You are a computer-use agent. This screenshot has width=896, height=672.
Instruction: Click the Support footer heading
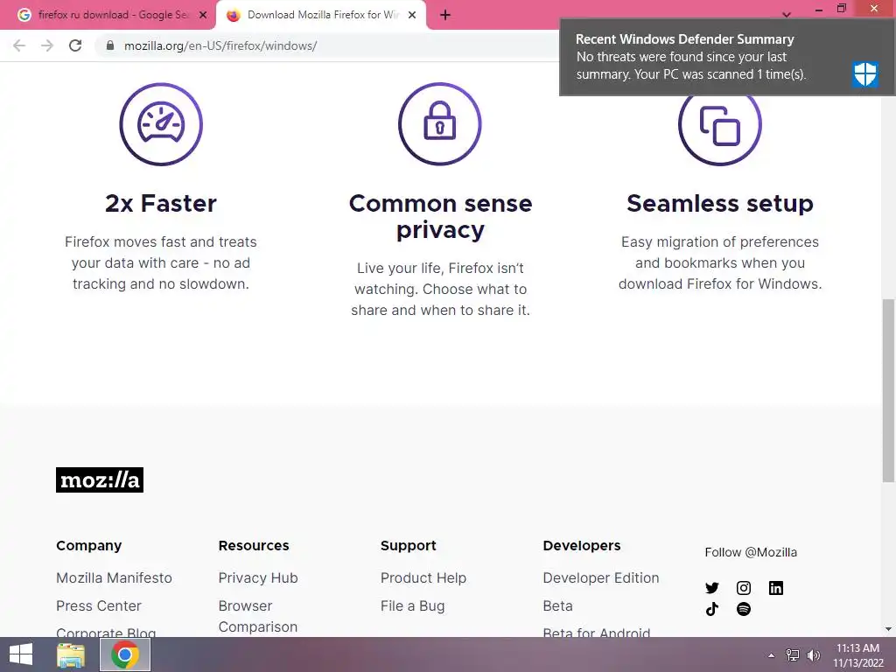coord(409,546)
